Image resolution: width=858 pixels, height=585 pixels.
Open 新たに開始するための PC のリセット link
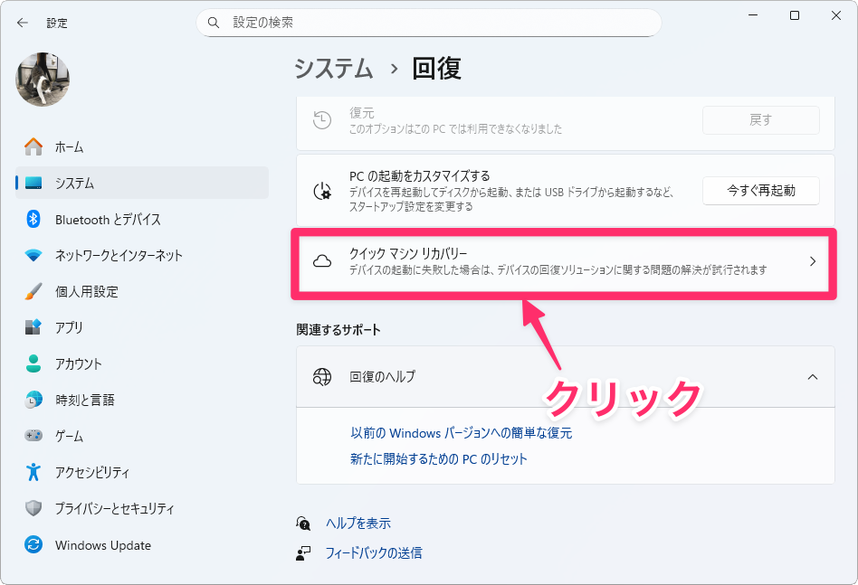(x=438, y=458)
